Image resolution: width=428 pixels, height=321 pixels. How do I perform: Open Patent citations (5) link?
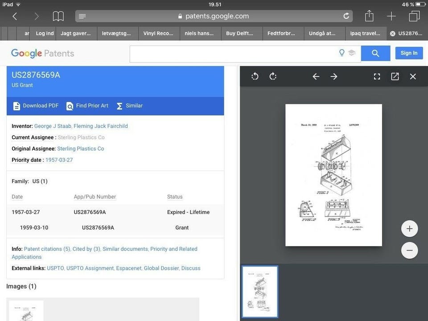click(x=47, y=249)
